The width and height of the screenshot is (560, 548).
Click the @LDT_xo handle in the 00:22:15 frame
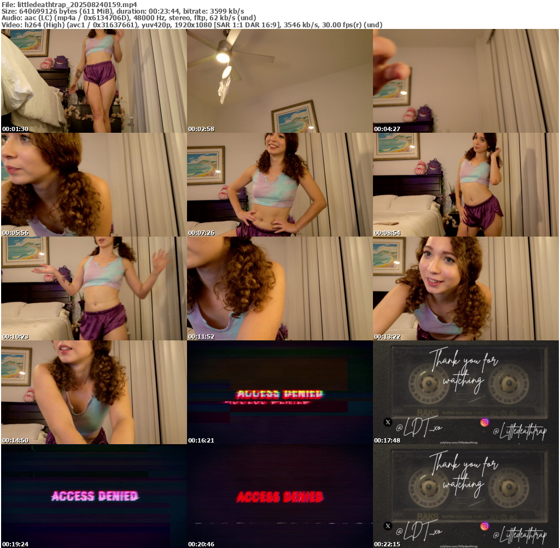(418, 531)
